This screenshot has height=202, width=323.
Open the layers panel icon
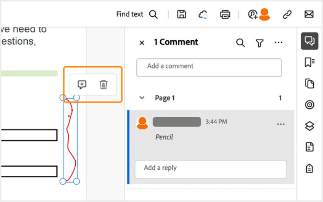[310, 126]
